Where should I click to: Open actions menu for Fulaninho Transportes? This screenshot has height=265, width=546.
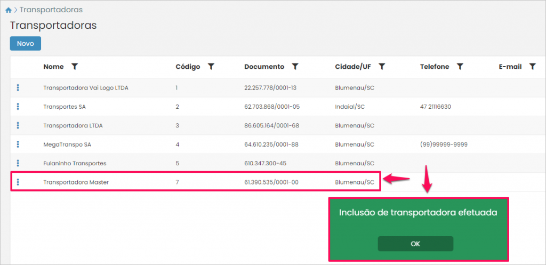(x=18, y=163)
